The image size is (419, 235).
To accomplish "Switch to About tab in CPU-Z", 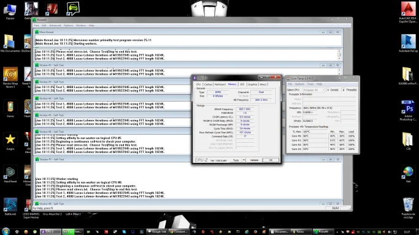I will [x=263, y=84].
